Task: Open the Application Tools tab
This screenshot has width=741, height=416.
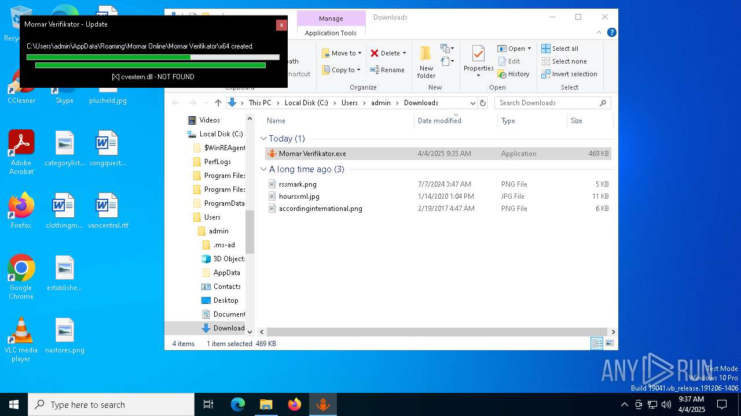Action: [x=331, y=33]
